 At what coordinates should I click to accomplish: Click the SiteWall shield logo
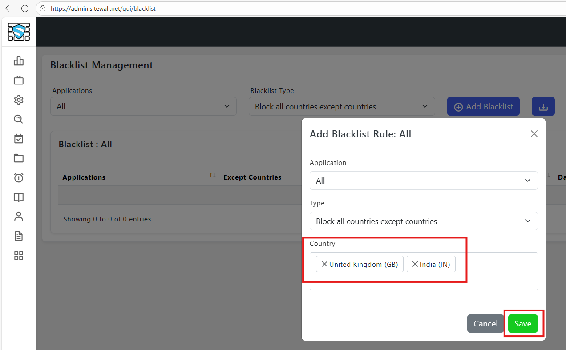pos(18,32)
